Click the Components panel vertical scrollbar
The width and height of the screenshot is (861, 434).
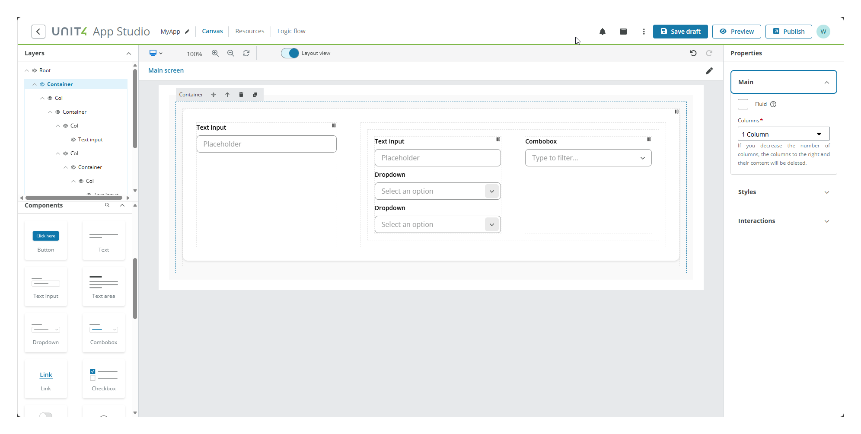click(135, 288)
